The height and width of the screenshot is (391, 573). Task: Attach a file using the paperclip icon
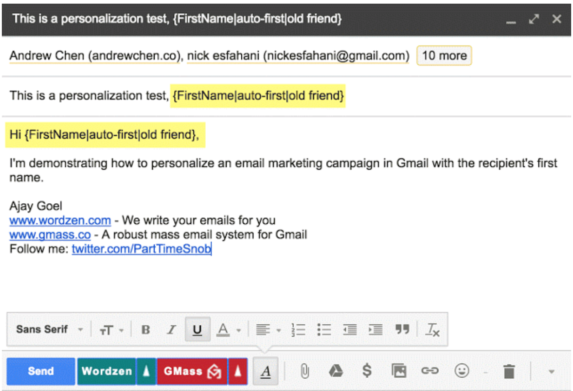(x=305, y=371)
